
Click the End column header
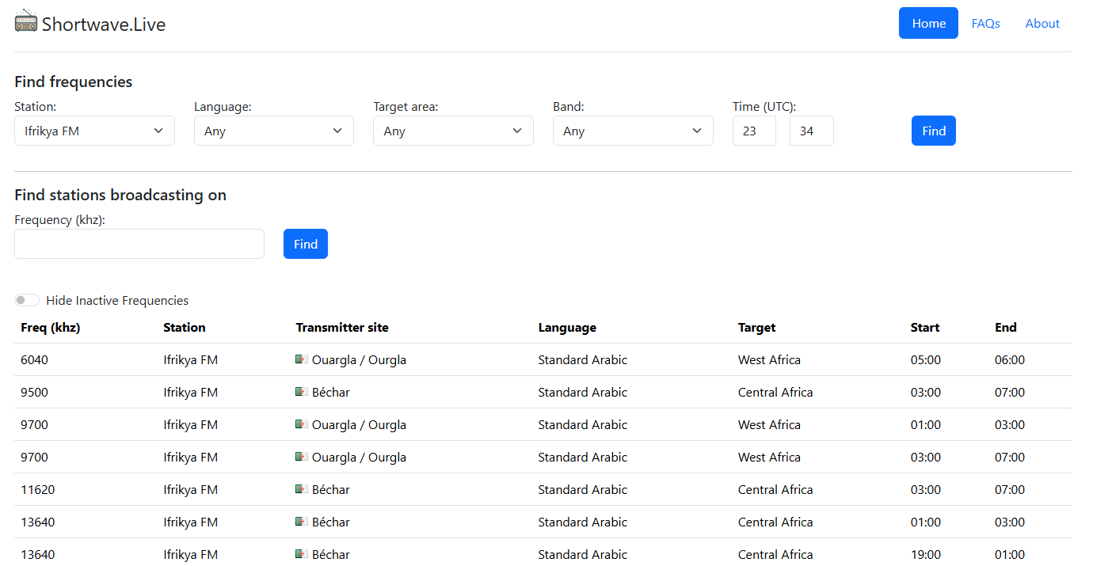1006,327
